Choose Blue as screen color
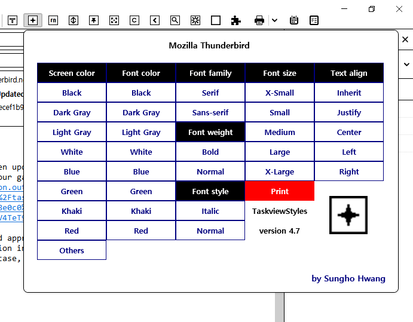 click(x=72, y=171)
